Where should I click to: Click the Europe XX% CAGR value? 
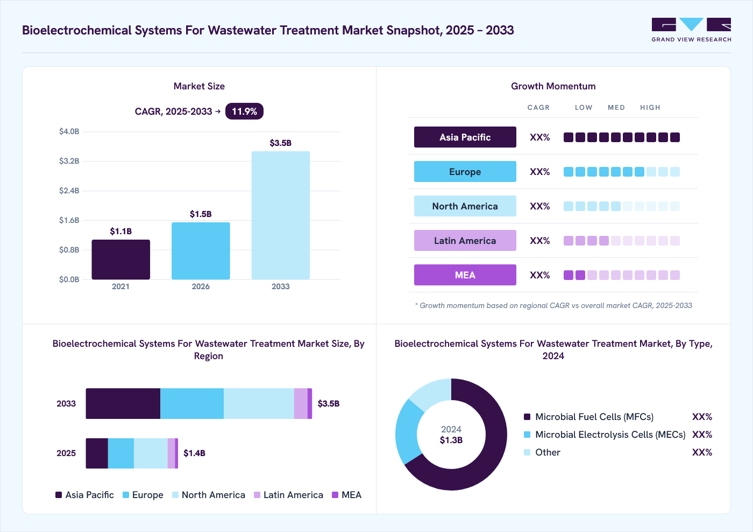pyautogui.click(x=540, y=172)
